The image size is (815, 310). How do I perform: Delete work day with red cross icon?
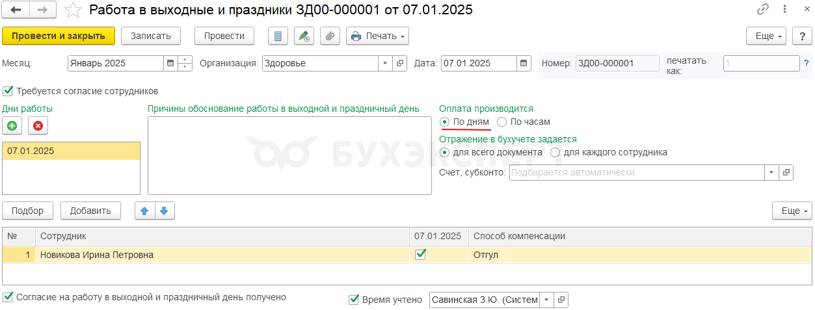(x=38, y=125)
